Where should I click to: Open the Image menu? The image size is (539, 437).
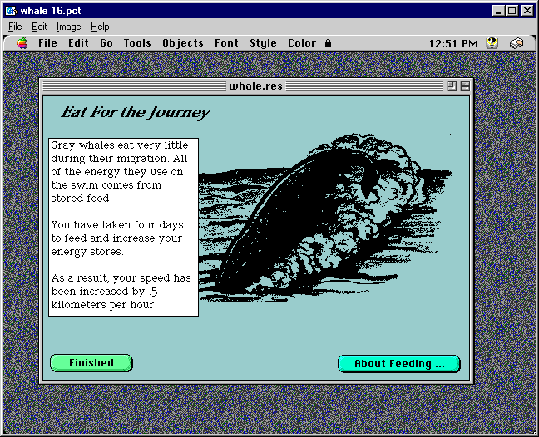[69, 27]
